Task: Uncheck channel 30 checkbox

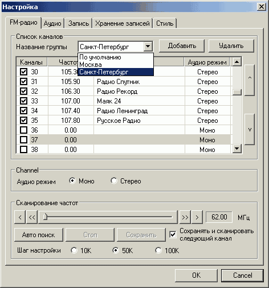Action: (x=23, y=72)
